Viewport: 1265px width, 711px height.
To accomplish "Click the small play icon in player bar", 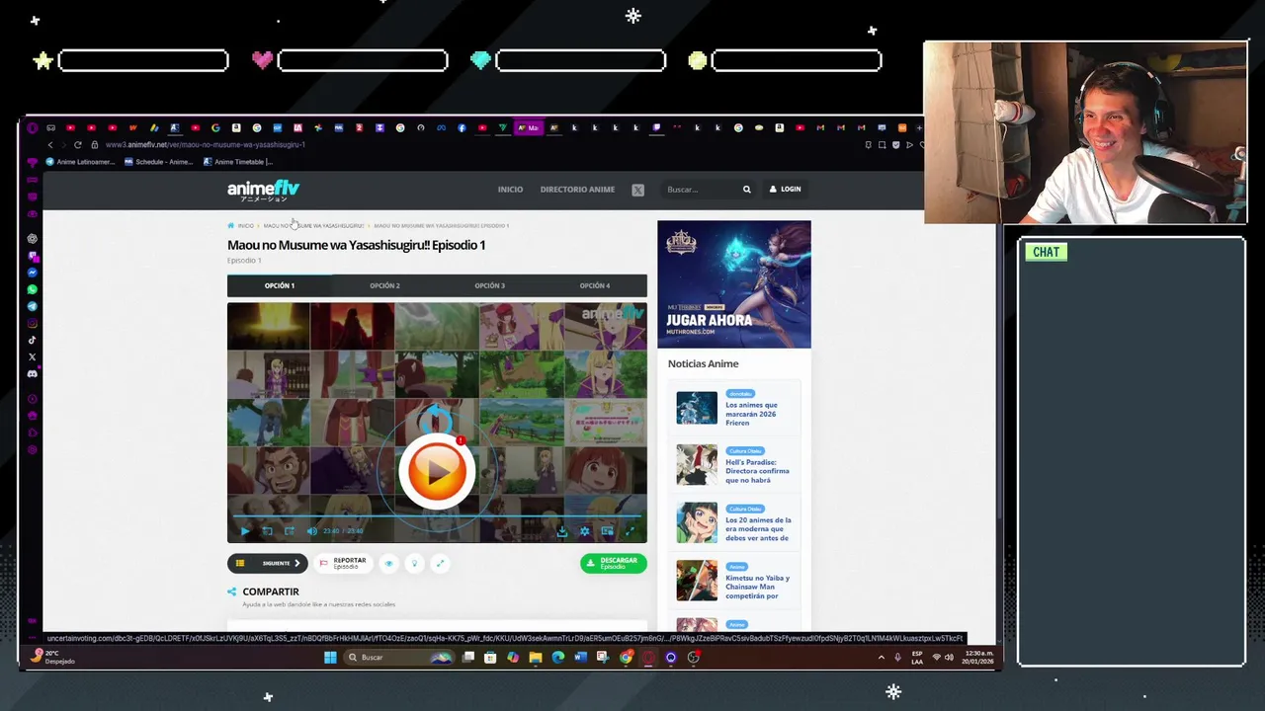I will tap(245, 531).
